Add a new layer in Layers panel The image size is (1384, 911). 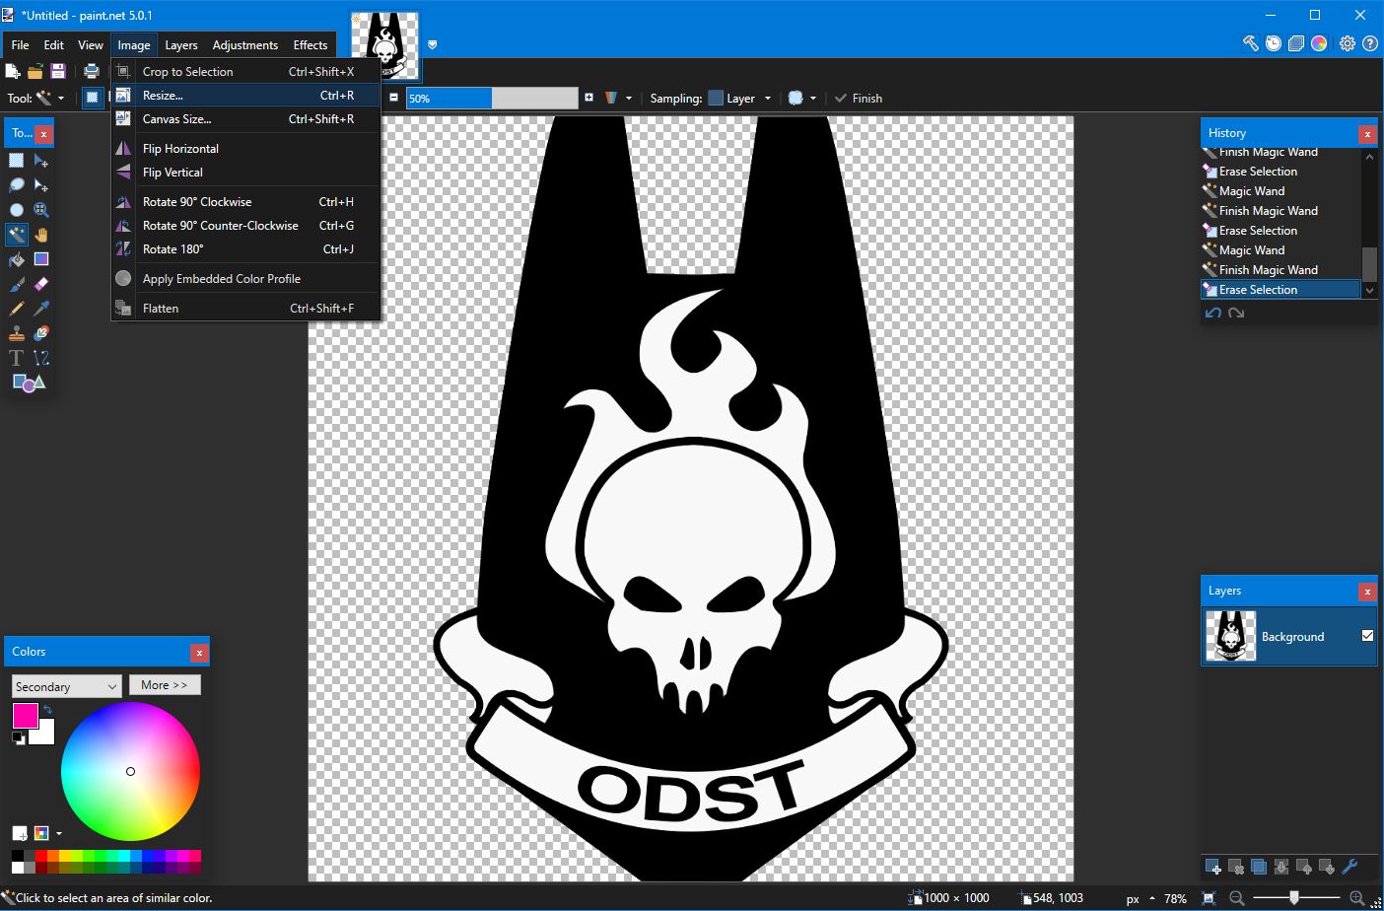1213,868
